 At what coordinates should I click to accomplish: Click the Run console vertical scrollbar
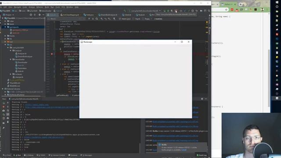click(x=140, y=148)
